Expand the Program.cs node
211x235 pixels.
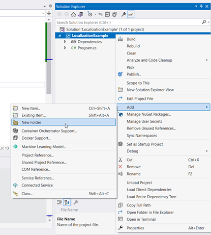tap(65, 48)
